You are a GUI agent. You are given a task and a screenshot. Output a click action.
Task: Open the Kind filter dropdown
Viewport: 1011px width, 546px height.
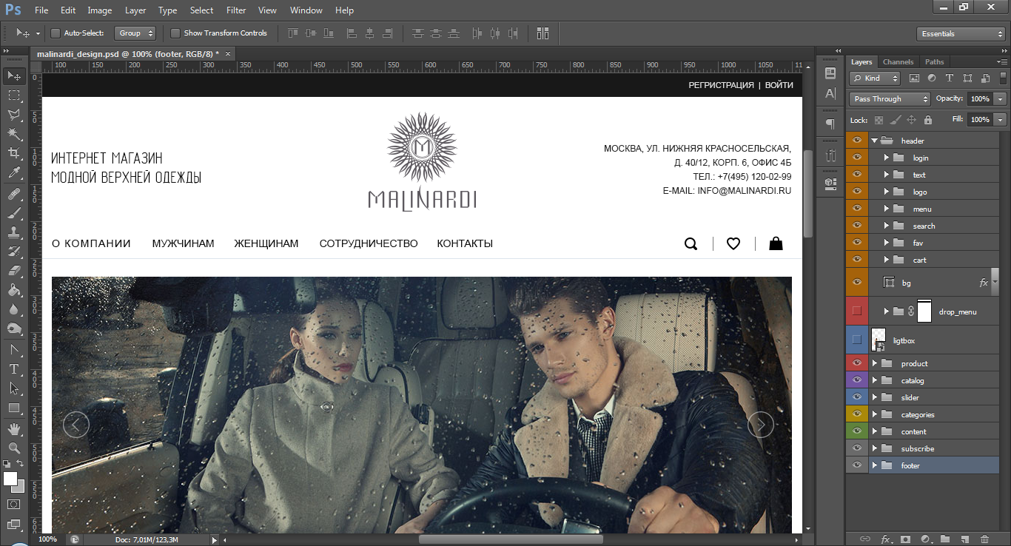[x=875, y=78]
